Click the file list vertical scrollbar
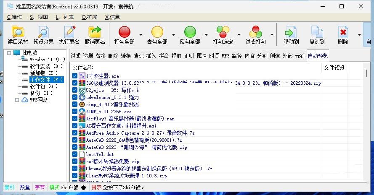 (366, 126)
